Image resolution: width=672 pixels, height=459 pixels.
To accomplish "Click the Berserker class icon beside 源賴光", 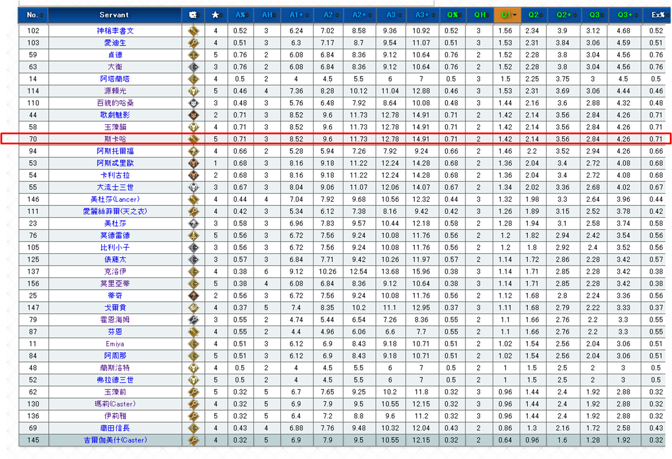I will 194,91.
